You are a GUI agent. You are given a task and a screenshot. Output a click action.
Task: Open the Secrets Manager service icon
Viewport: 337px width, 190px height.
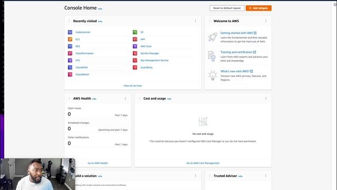pos(135,53)
